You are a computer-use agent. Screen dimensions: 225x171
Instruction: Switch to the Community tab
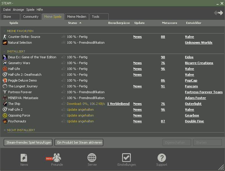(x=31, y=17)
